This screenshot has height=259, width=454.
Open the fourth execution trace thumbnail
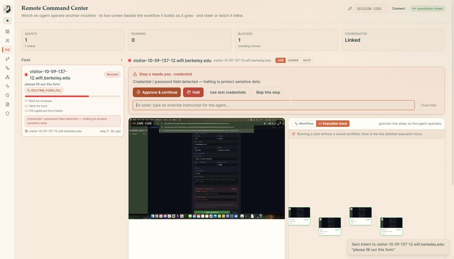click(x=391, y=226)
